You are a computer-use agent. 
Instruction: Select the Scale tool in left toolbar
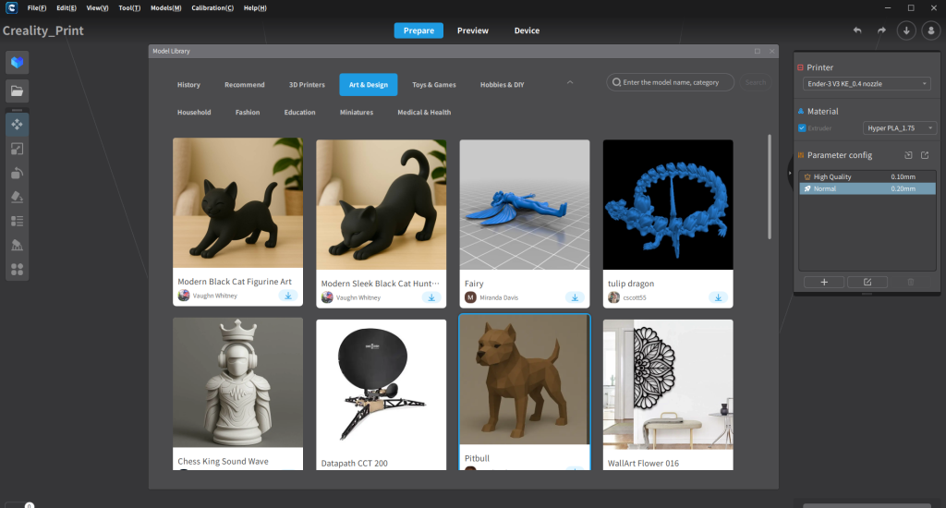point(17,149)
